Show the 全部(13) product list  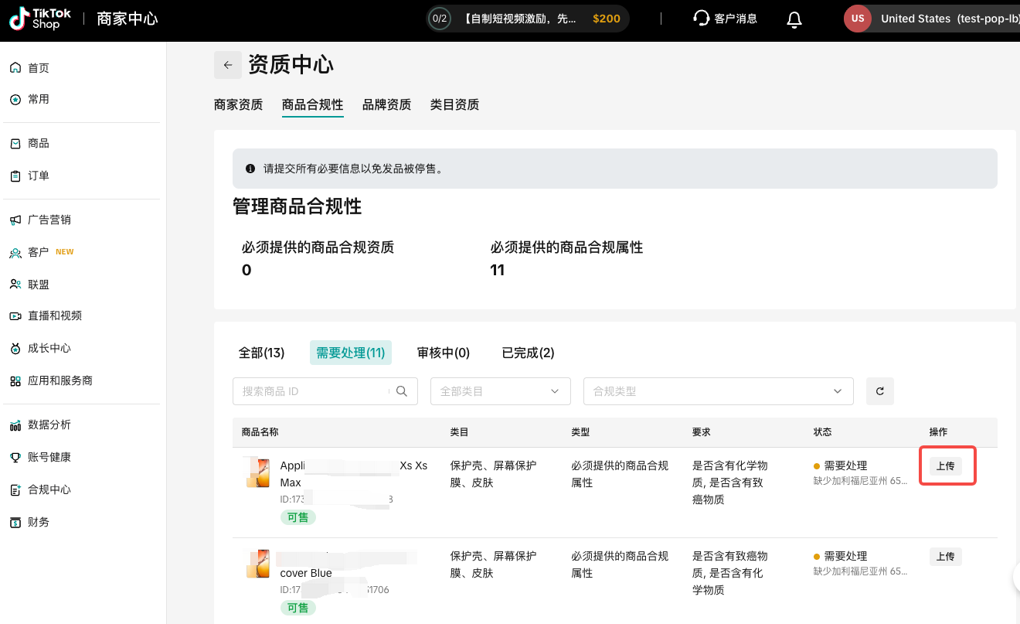261,353
